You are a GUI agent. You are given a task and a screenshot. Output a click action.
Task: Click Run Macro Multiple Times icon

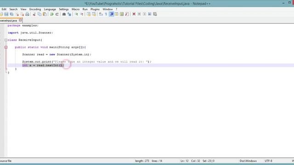pyautogui.click(x=150, y=14)
